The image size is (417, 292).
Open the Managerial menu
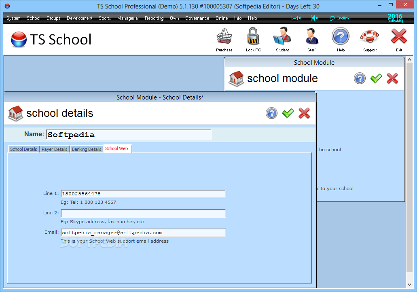[x=128, y=18]
